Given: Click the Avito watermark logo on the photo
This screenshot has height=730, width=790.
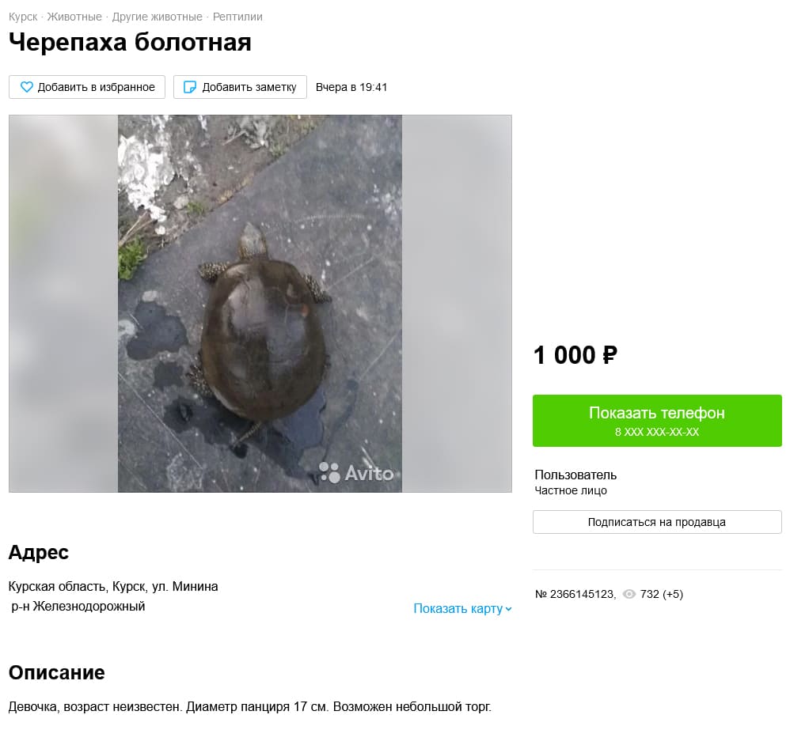Looking at the screenshot, I should [x=356, y=473].
